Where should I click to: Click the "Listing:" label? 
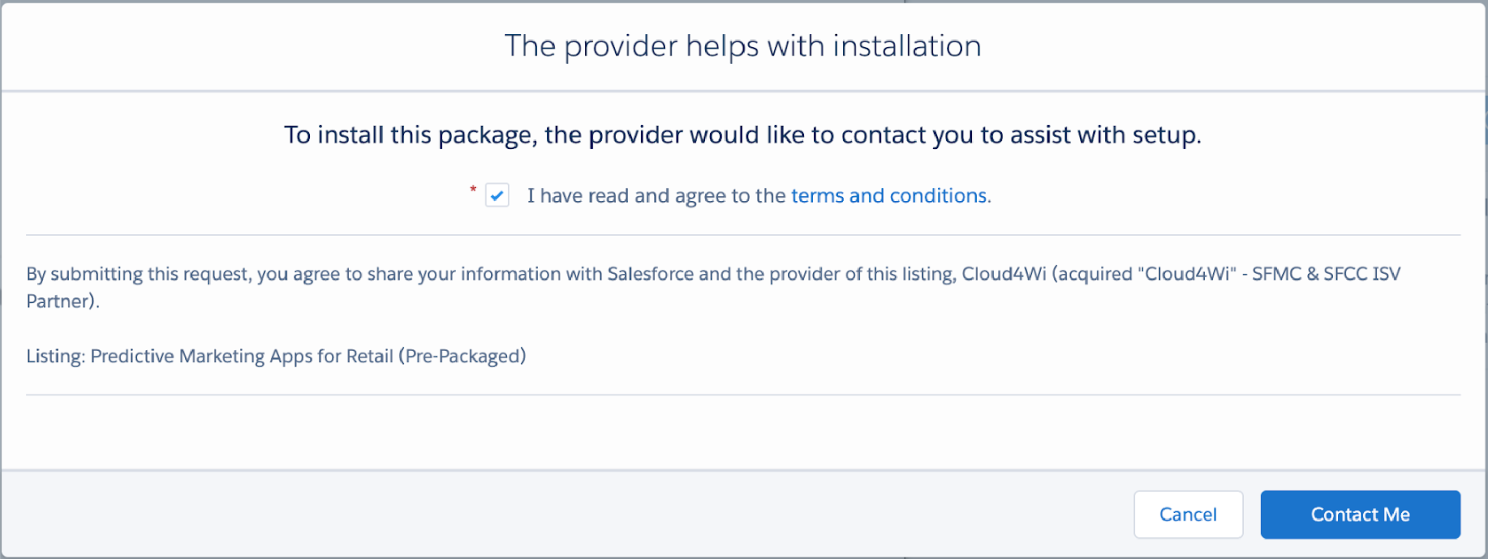click(x=56, y=356)
